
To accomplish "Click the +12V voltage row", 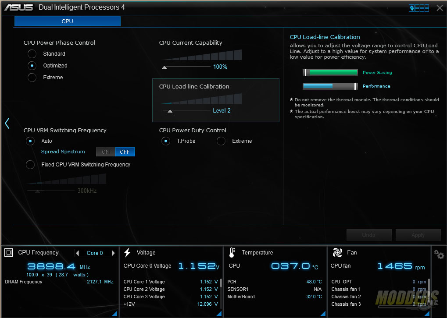I will pos(171,304).
